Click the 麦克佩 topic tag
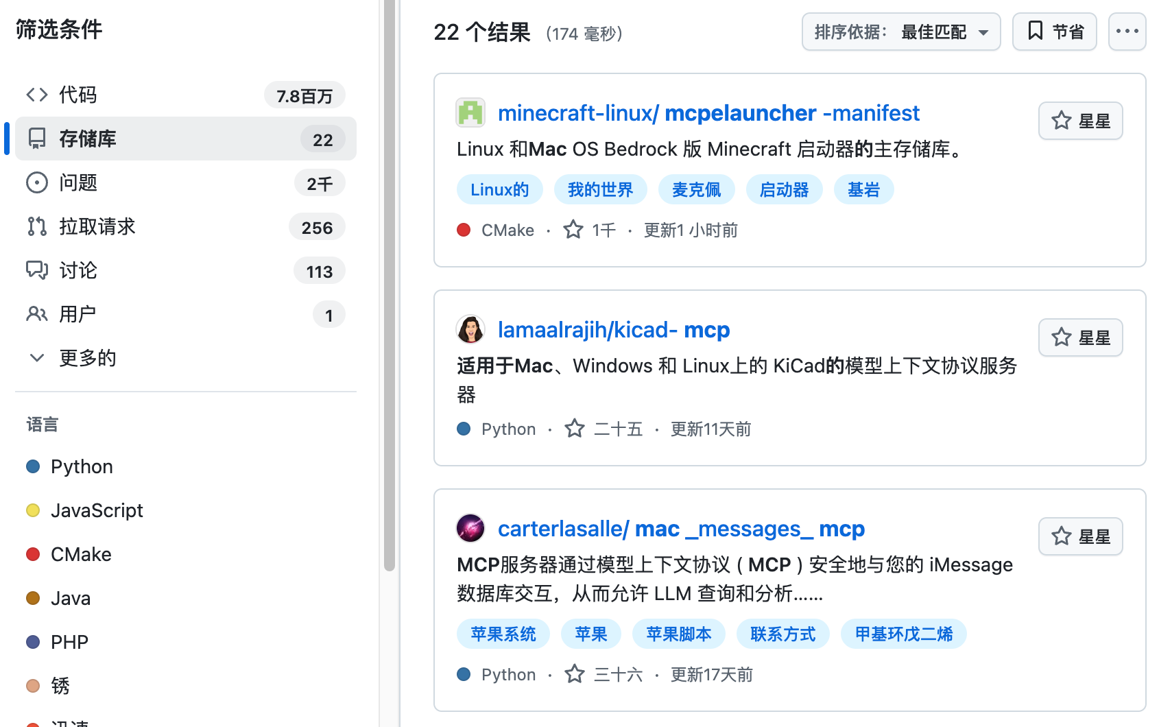This screenshot has width=1159, height=727. pyautogui.click(x=697, y=189)
